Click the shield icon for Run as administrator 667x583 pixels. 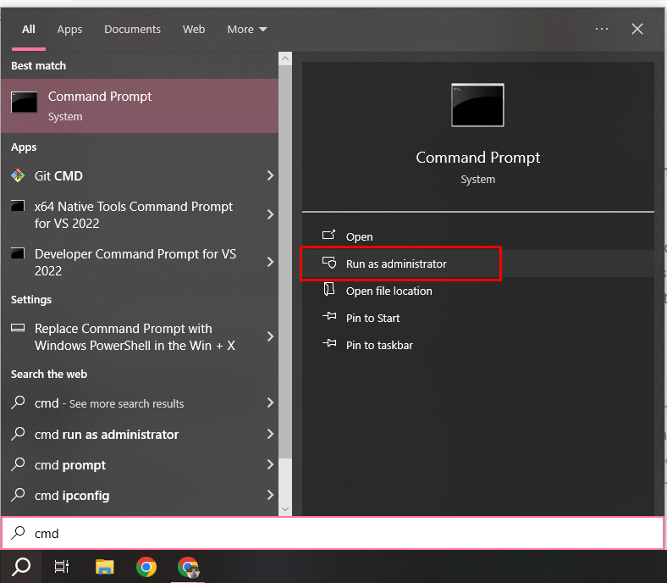[328, 263]
